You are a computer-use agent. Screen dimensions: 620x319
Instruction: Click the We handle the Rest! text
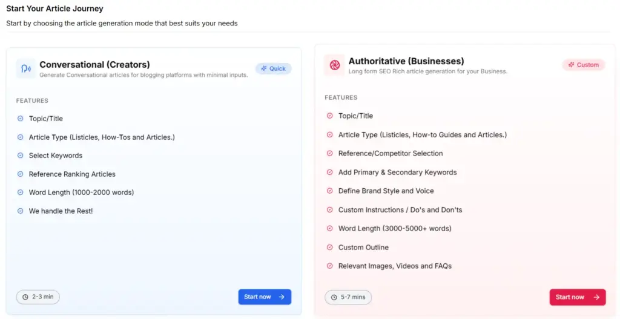61,211
